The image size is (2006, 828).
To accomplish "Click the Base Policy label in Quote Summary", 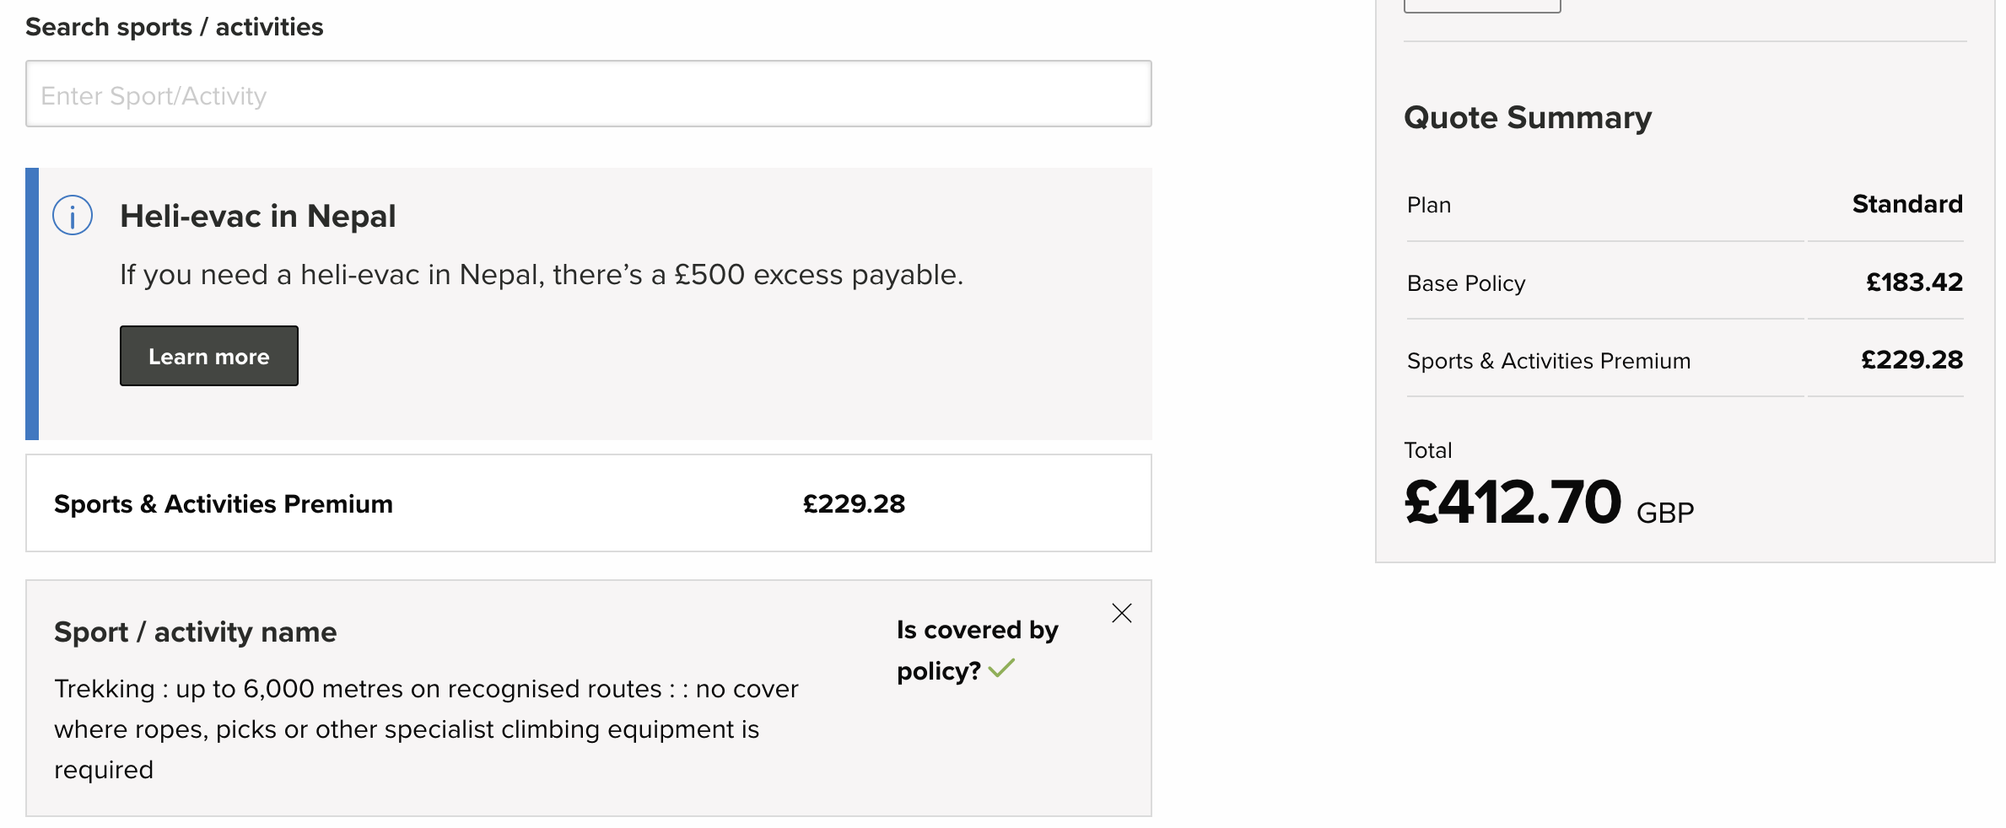I will point(1465,283).
